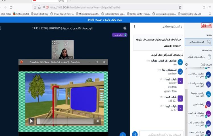This screenshot has width=213, height=136.
Task: Play the video in the PowerPoint slide
Action: [x=32, y=121]
